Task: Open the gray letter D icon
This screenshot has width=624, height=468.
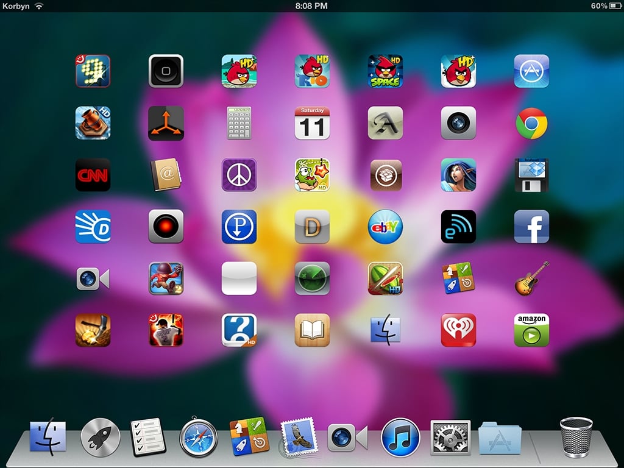Action: 312,227
